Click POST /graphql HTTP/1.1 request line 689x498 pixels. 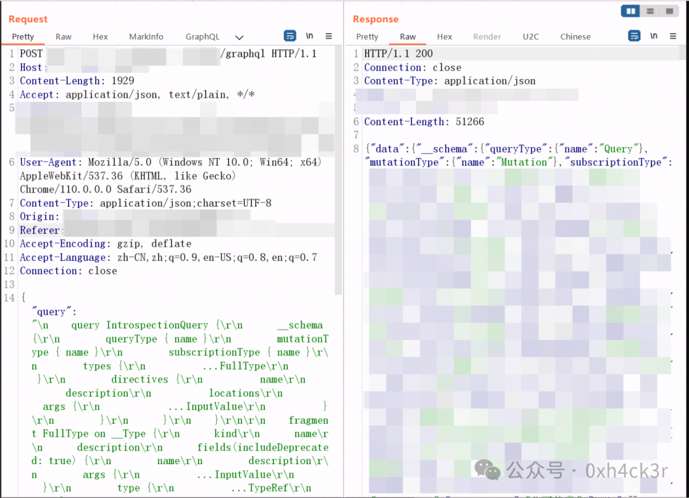coord(168,54)
